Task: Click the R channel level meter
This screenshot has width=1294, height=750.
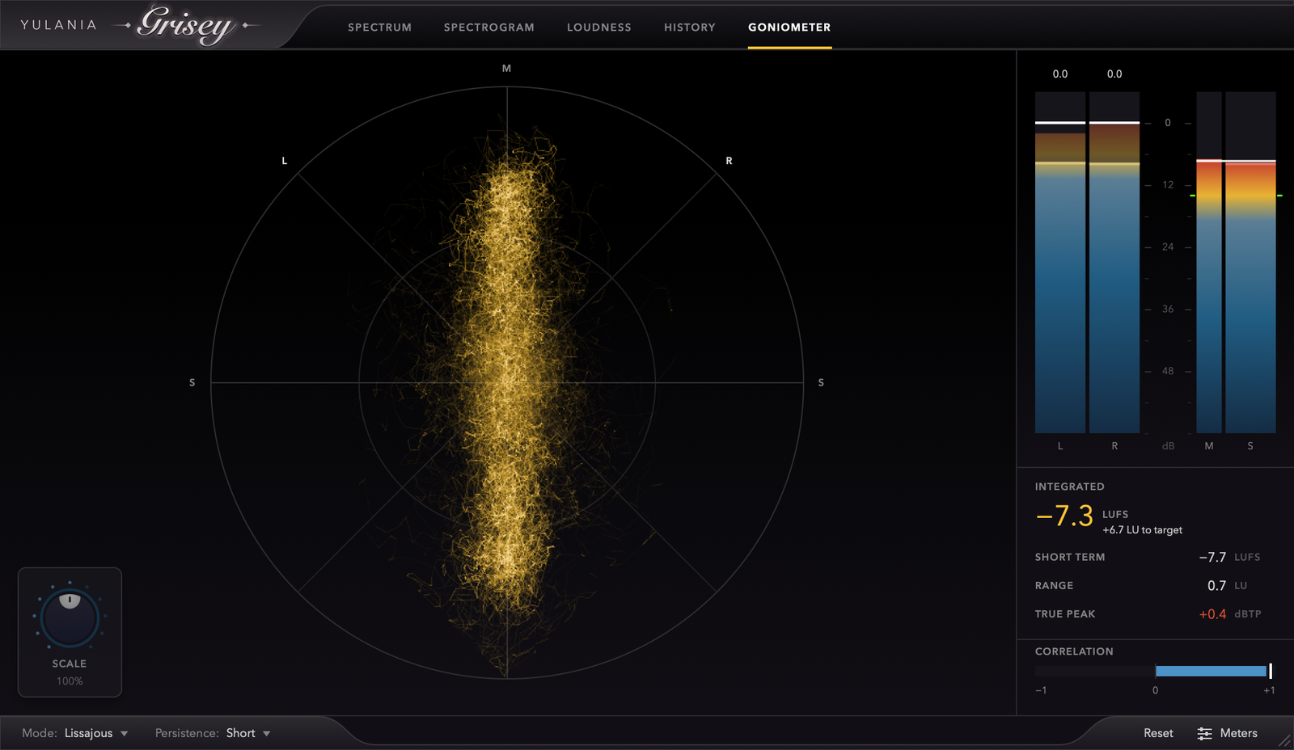Action: click(1114, 262)
